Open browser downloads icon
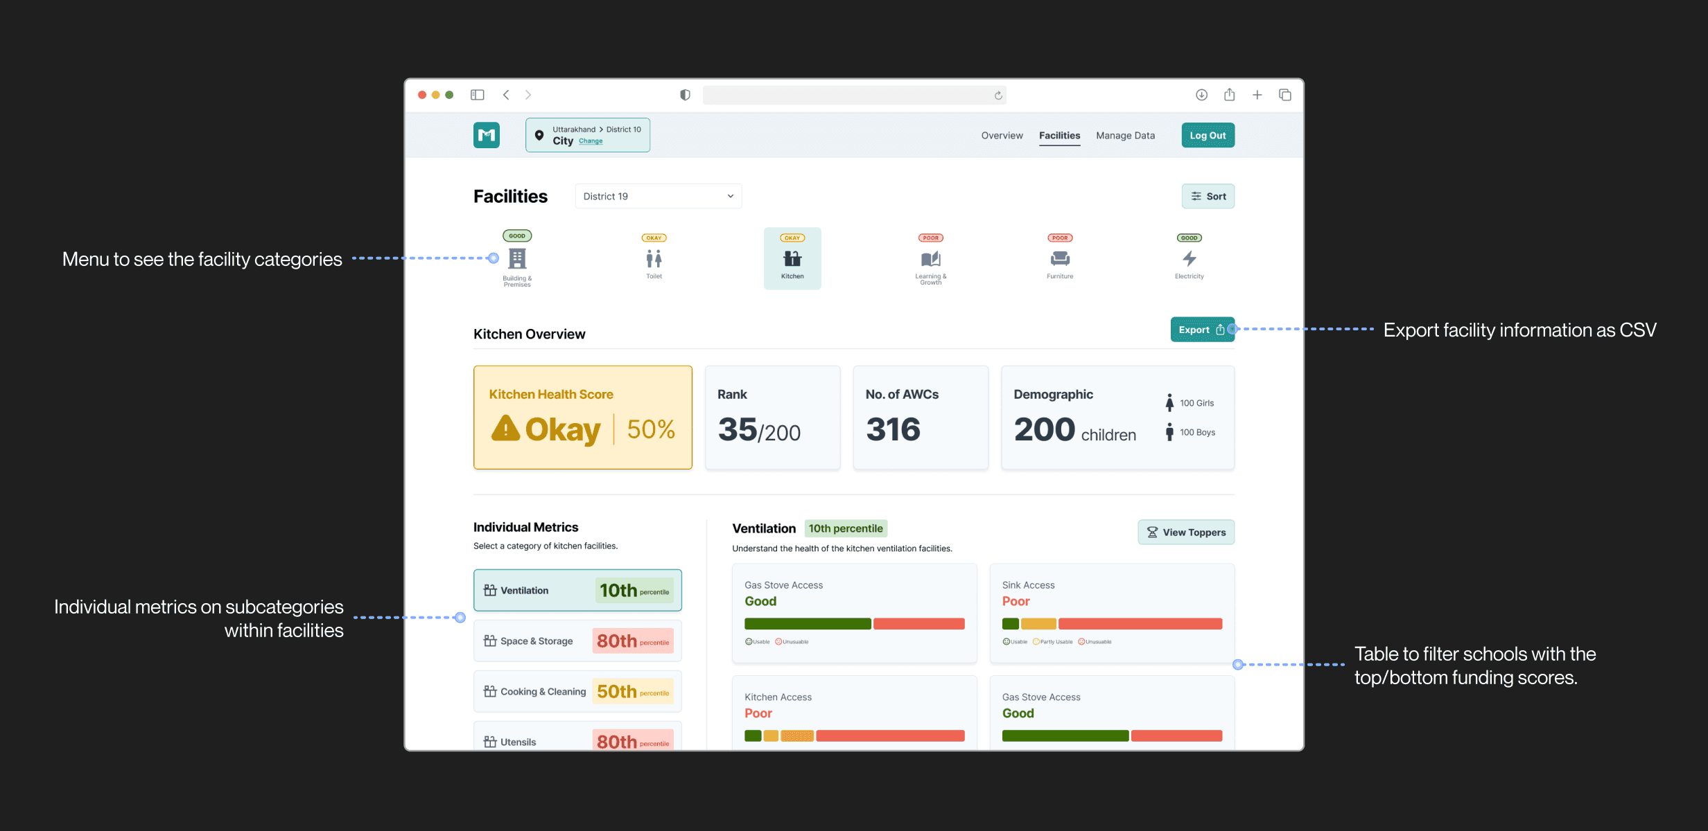The height and width of the screenshot is (831, 1708). click(1201, 95)
